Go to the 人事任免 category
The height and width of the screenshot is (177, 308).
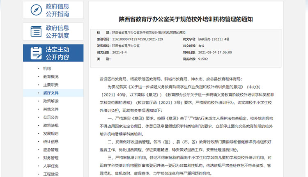[51, 166]
